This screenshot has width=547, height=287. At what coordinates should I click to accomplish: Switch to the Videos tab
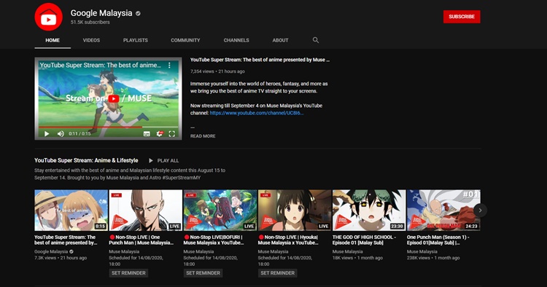click(91, 40)
